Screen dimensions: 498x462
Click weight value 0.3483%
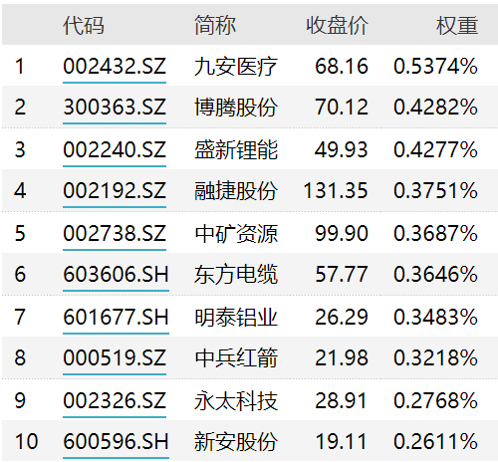point(435,317)
